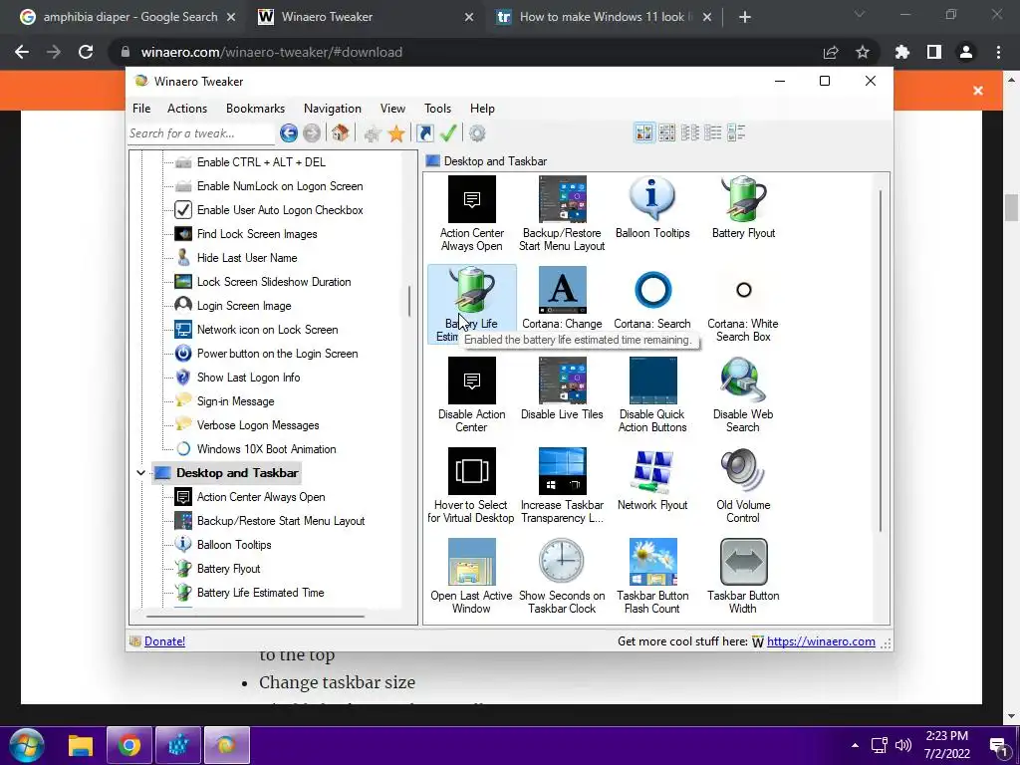Click the Back navigation arrow in Winaero toolbar

tap(289, 133)
